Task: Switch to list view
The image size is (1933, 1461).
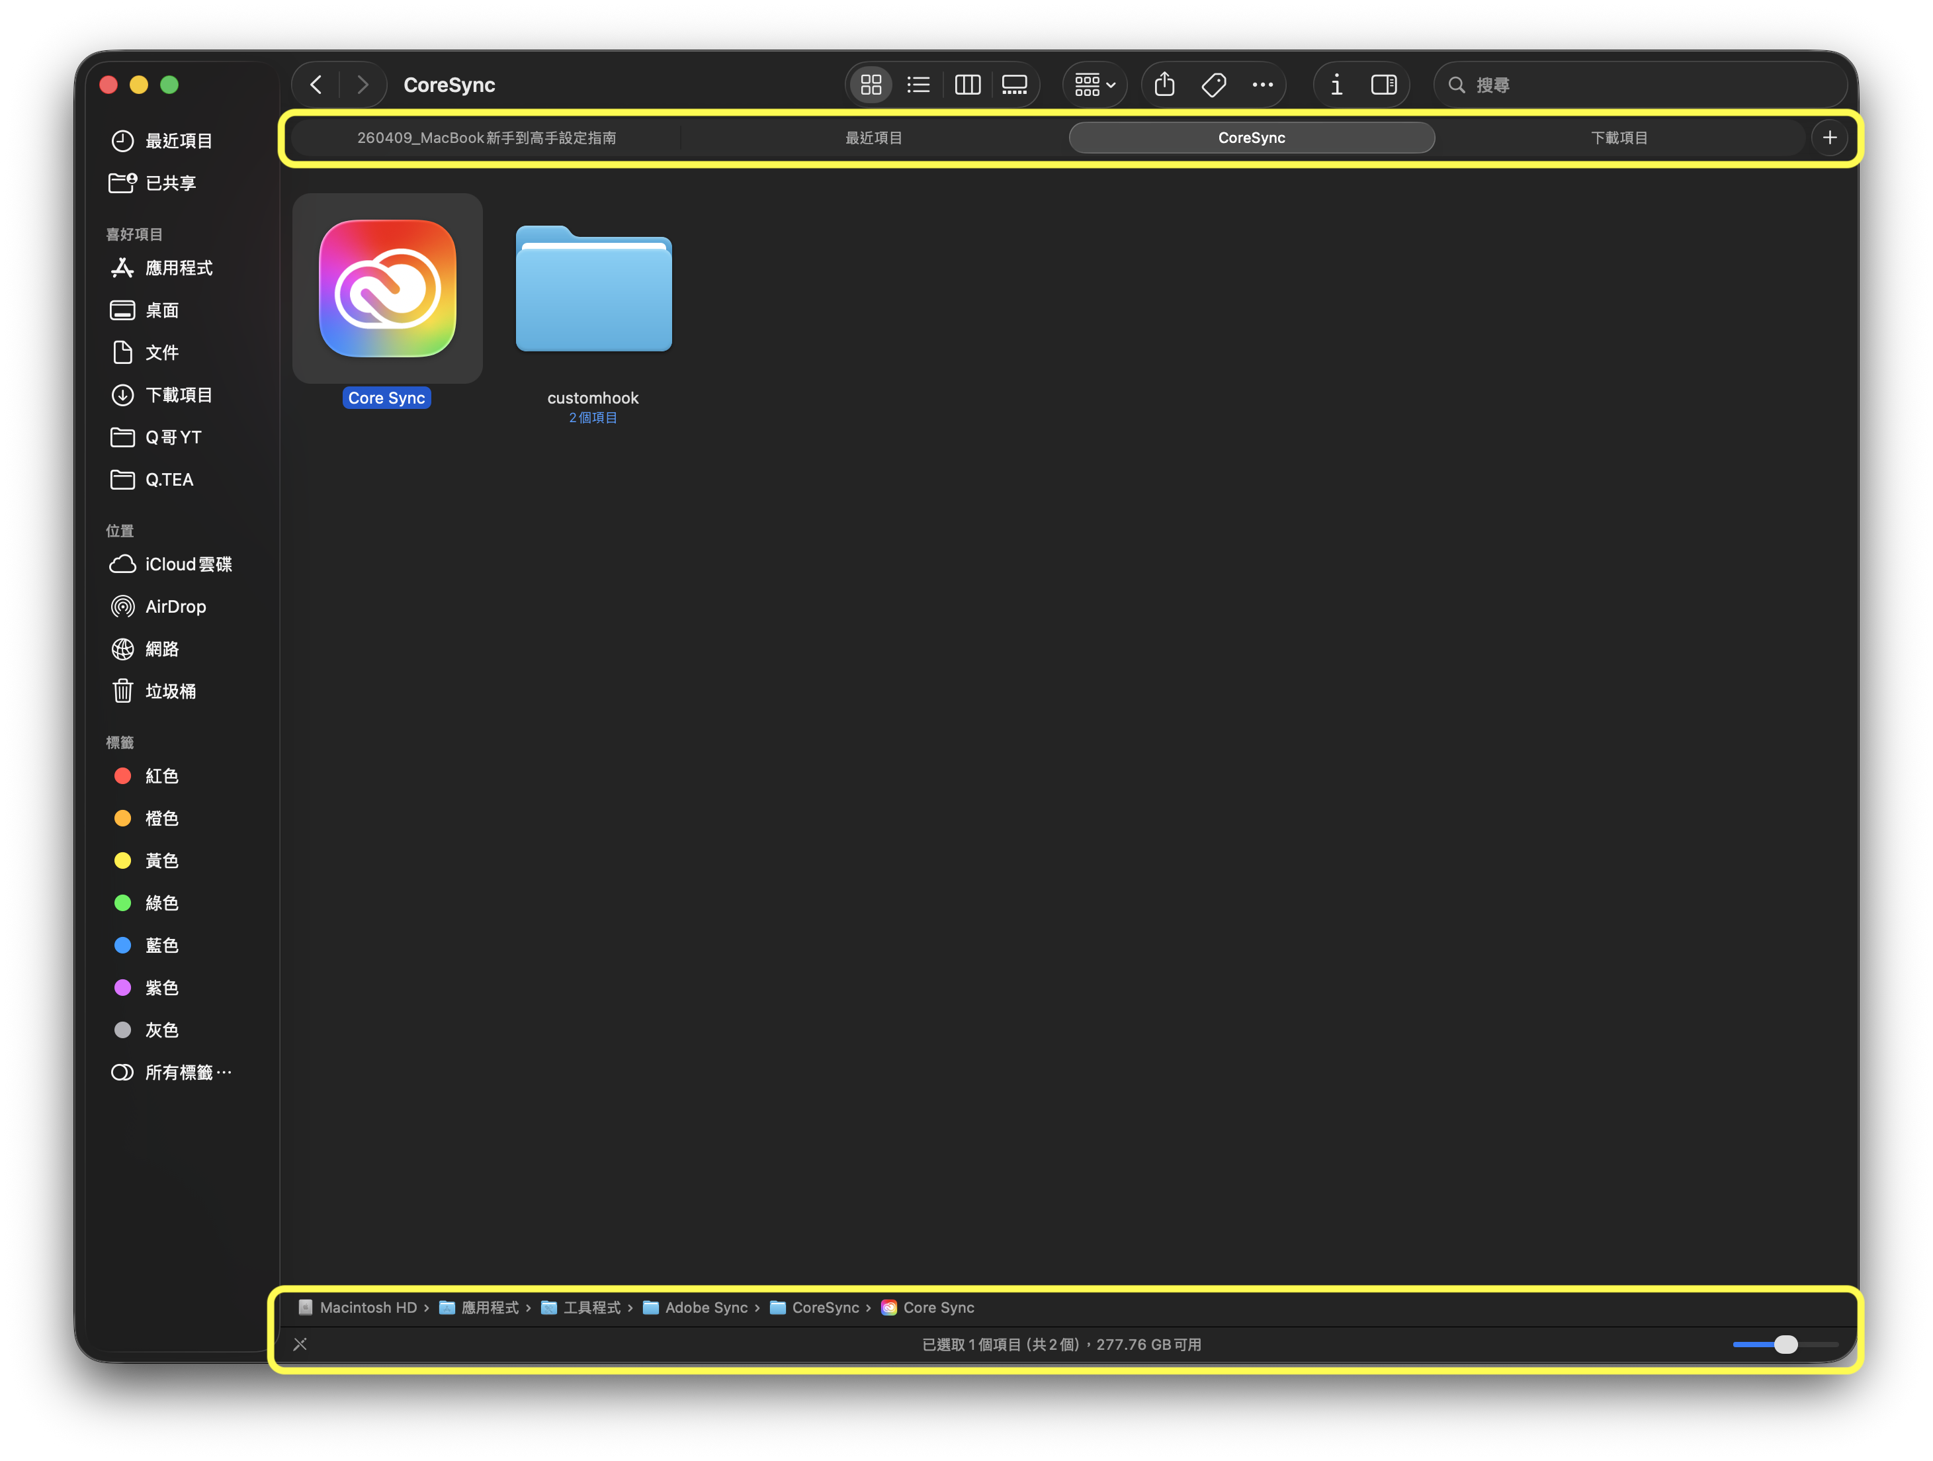Action: pos(918,85)
